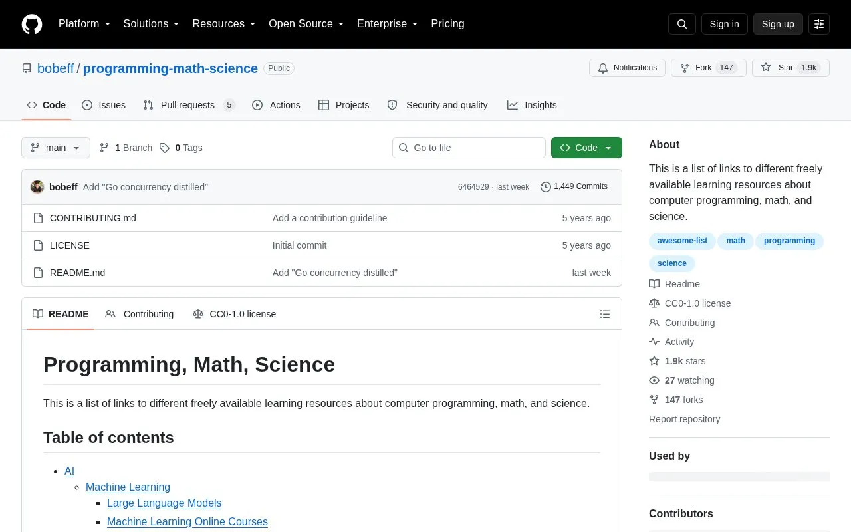Open the Large Language Models link
This screenshot has height=532, width=851.
tap(164, 503)
